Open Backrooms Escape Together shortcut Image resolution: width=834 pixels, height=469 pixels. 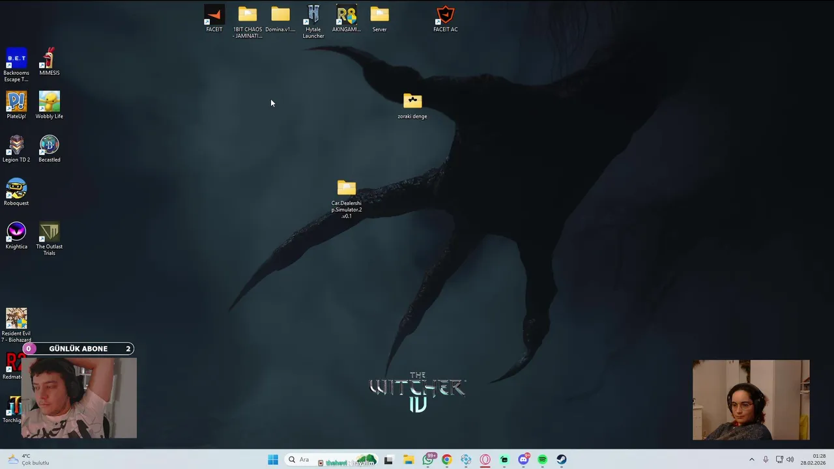(x=16, y=65)
